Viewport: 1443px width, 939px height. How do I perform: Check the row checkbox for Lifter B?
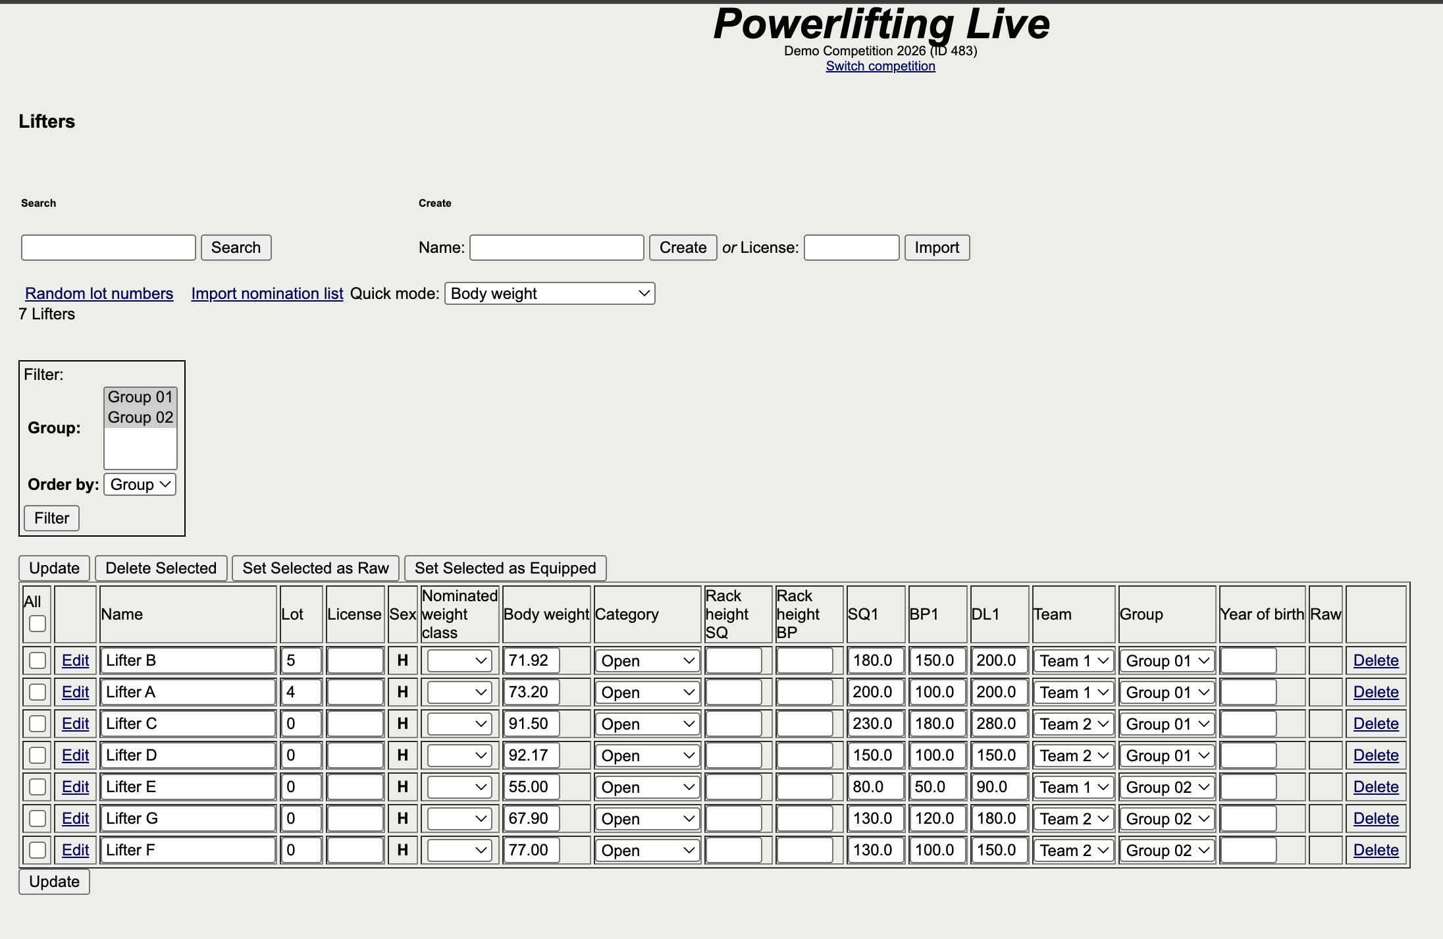(38, 660)
